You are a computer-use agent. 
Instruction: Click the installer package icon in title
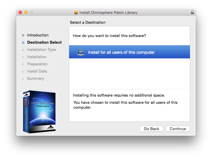point(76,12)
